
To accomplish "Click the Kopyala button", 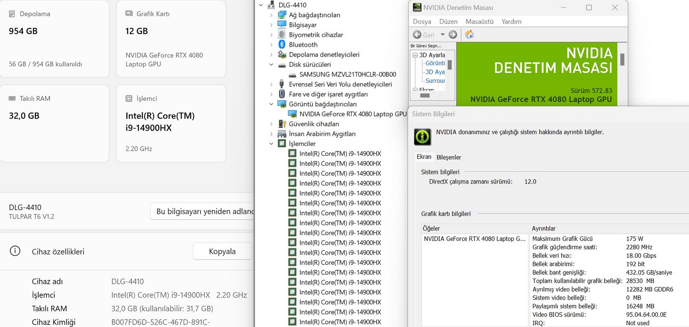I will tap(222, 251).
